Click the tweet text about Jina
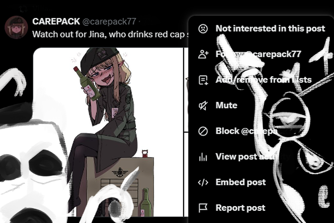The width and height of the screenshot is (334, 223). 110,34
